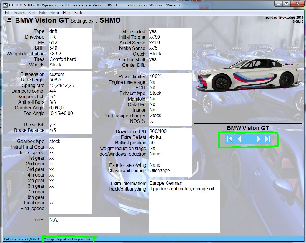Screen dimensions: 306x243
Task: Click the Engine tune stage value "No"
Action: pyautogui.click(x=152, y=82)
